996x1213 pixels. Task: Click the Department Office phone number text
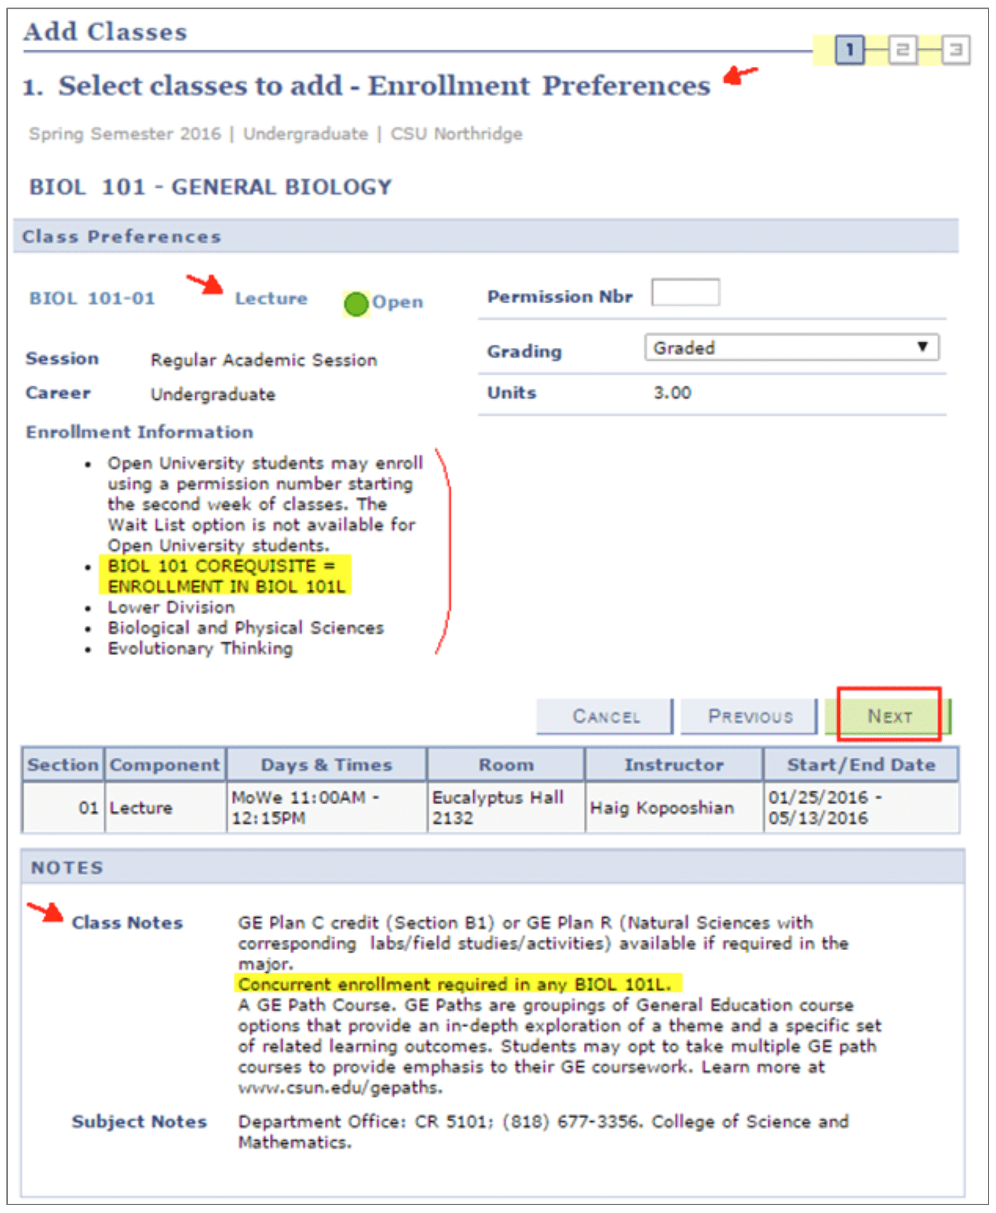click(572, 1122)
